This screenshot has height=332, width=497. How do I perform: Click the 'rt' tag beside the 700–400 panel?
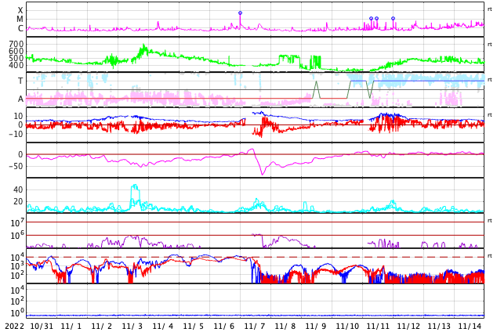[x=490, y=45]
